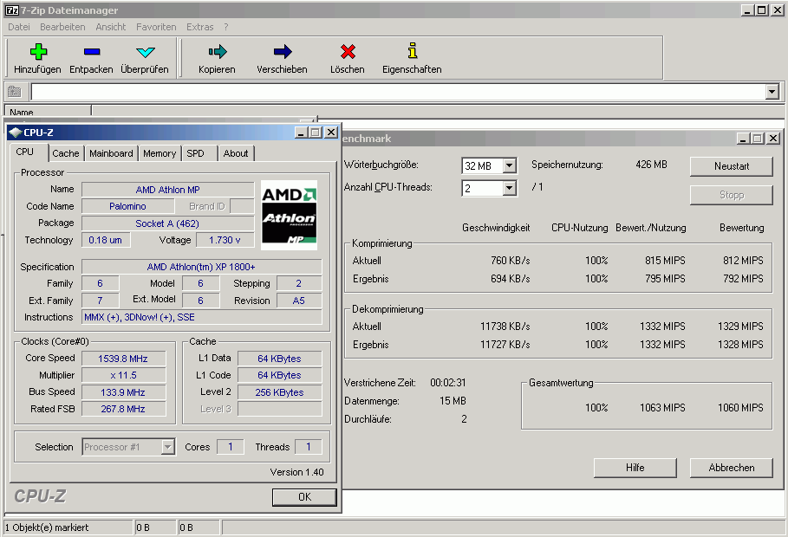Minimize the CPU-Z window

coord(301,133)
